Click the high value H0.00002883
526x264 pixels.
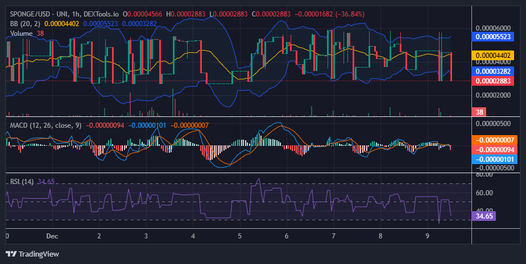pos(185,14)
